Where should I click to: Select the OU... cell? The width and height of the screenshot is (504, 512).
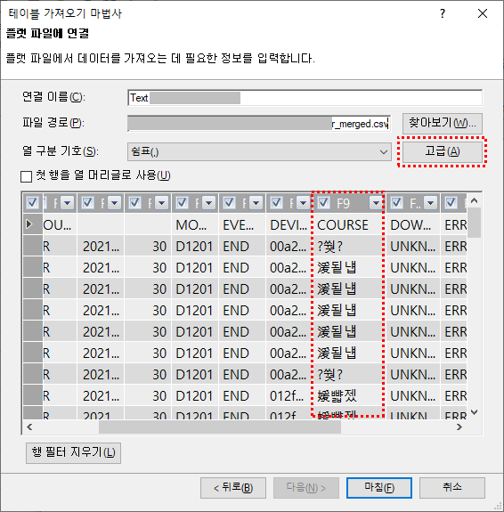(x=59, y=224)
